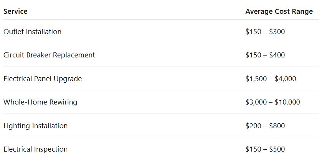Click the Electrical Panel Upgrade service name

(43, 79)
